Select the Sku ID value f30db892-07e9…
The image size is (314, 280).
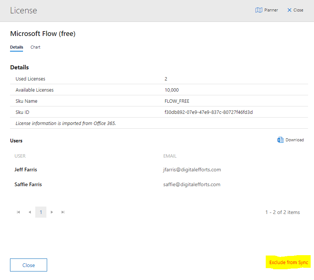(209, 112)
